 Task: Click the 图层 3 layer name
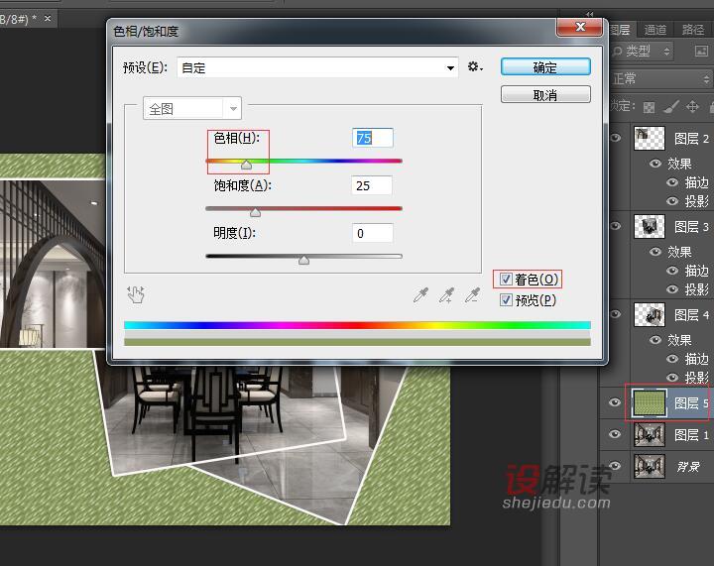pos(691,227)
